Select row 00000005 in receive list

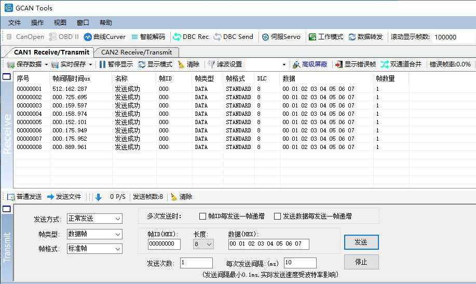click(x=156, y=122)
